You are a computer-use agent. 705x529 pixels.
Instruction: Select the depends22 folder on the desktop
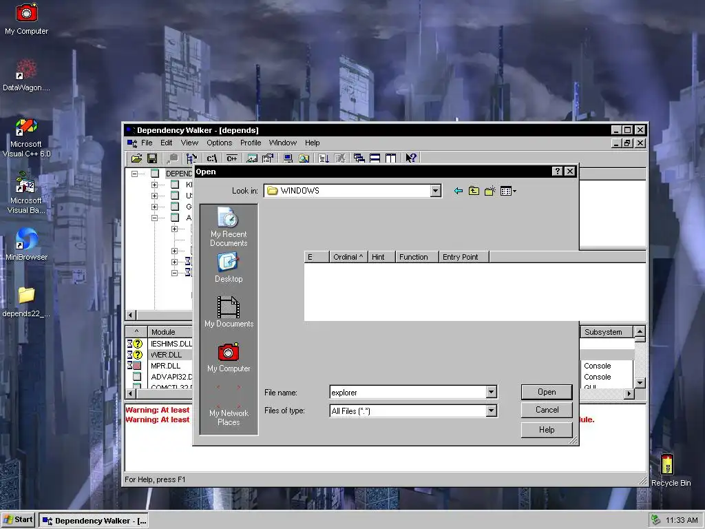click(26, 302)
